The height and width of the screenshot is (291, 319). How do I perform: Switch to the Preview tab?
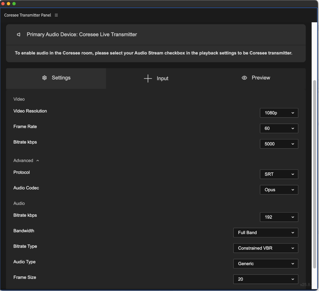(x=256, y=78)
